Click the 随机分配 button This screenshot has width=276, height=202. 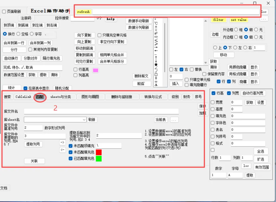click(x=62, y=88)
